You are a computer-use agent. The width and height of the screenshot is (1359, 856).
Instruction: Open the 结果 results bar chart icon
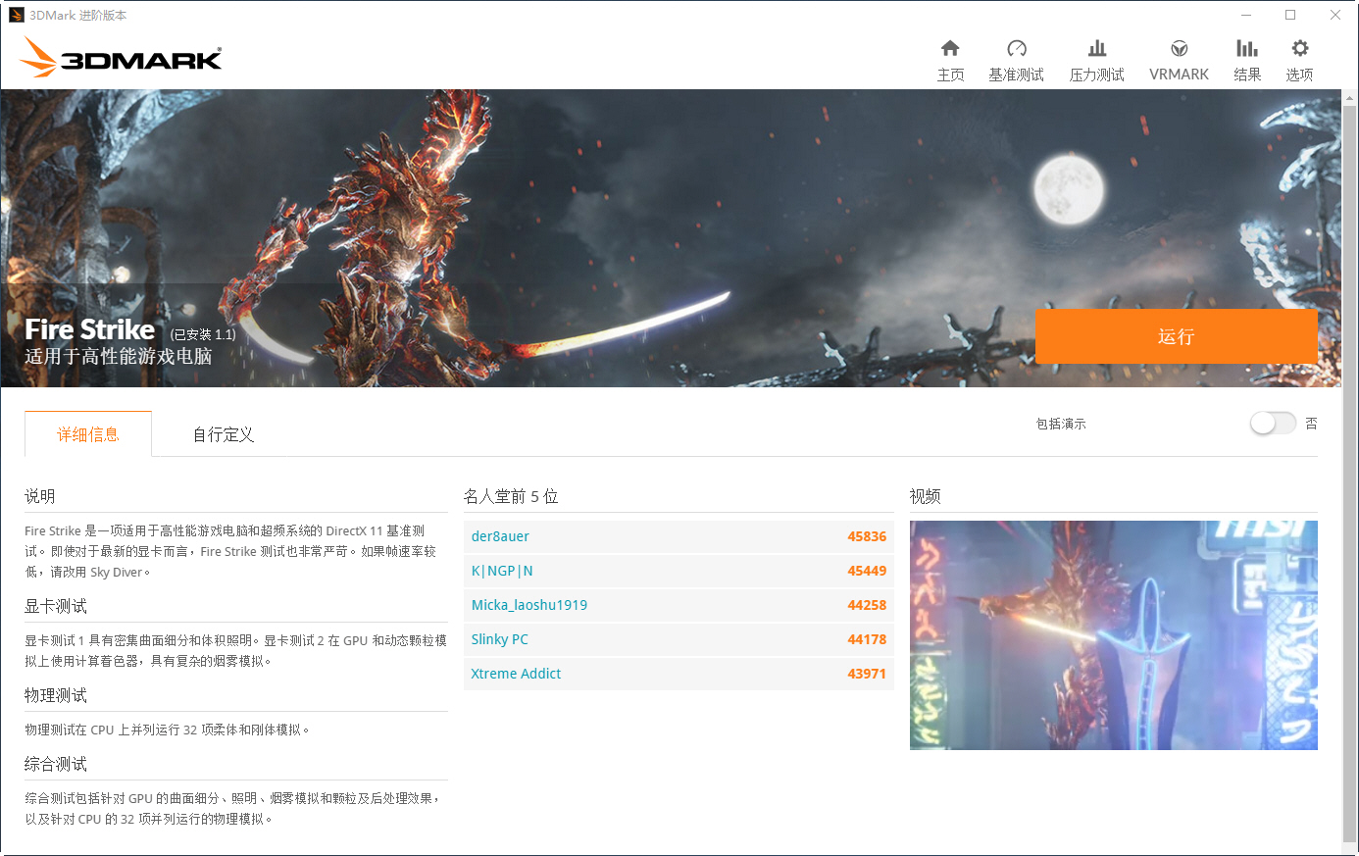tap(1247, 48)
